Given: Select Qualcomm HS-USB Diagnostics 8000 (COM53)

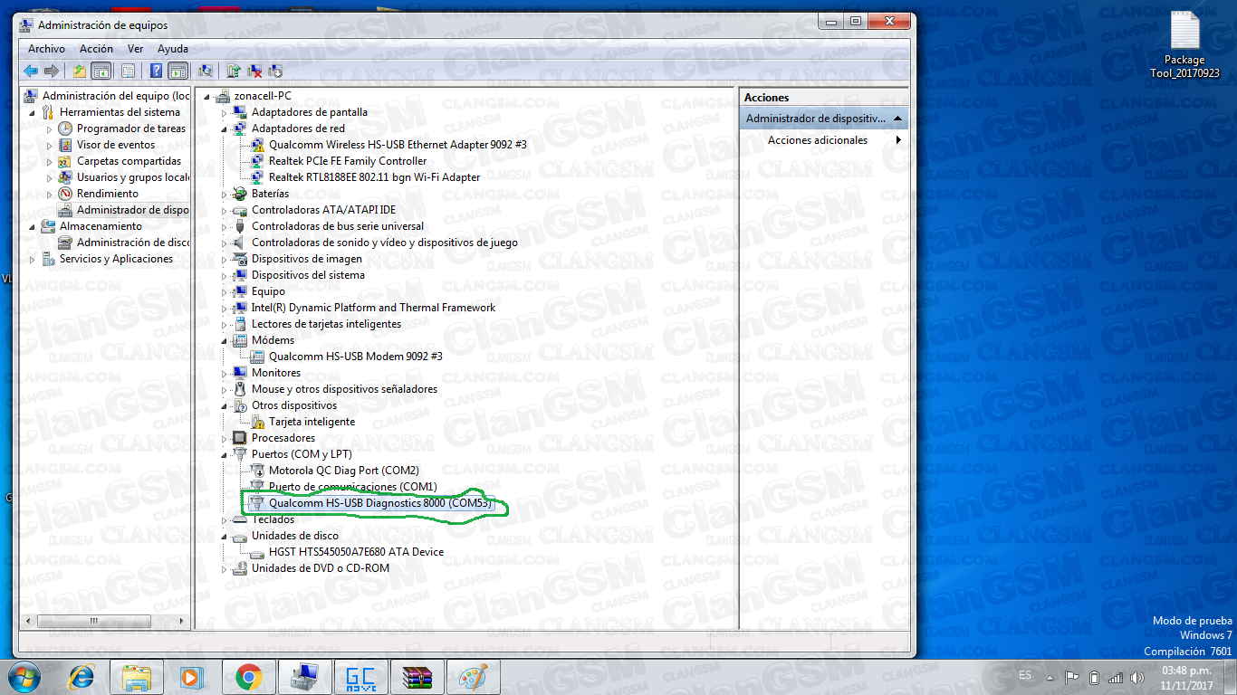Looking at the screenshot, I should (381, 503).
